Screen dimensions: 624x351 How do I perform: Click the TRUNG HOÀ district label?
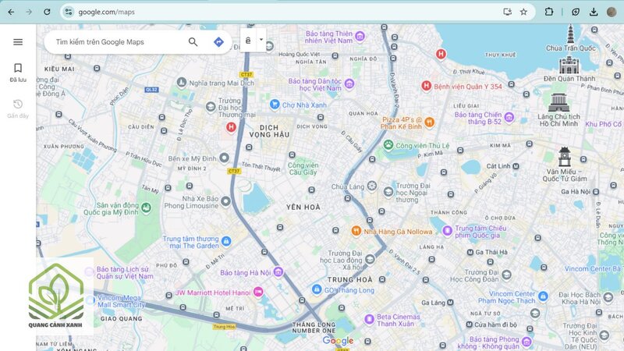click(x=349, y=280)
